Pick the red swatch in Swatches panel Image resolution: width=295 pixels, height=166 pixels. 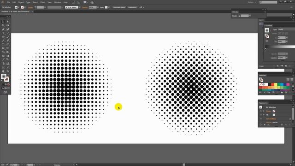click(x=272, y=84)
